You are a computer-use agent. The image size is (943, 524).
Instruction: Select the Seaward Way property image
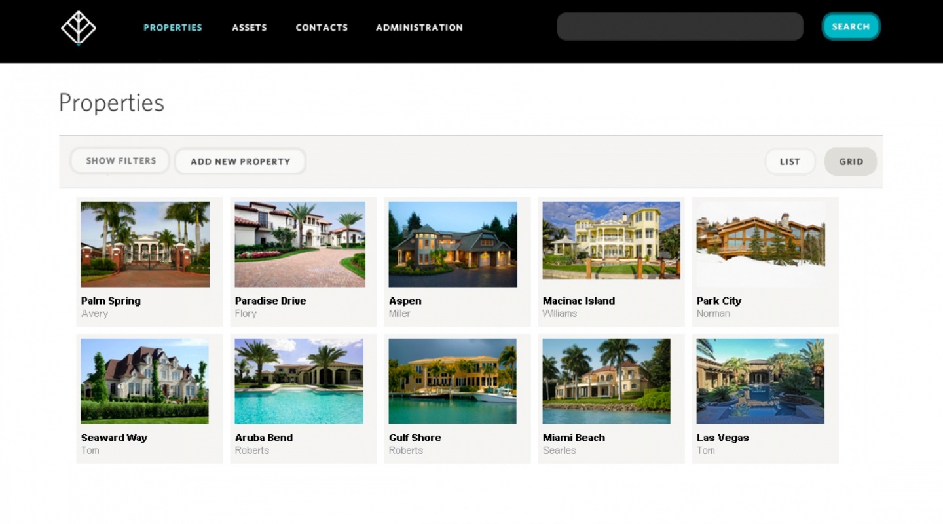click(145, 381)
